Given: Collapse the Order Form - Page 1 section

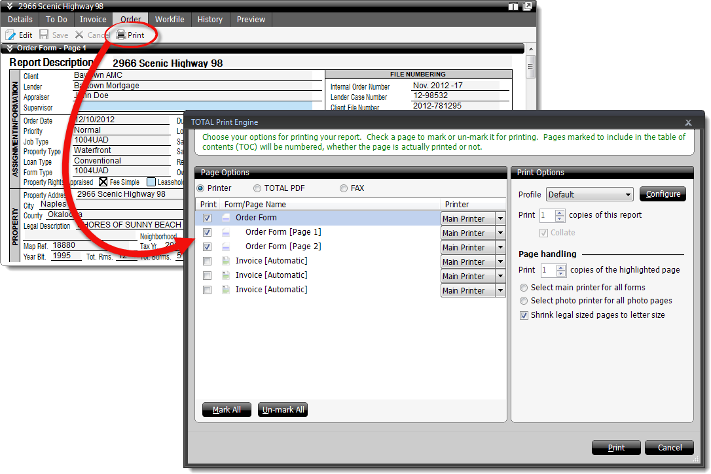Looking at the screenshot, I should point(10,48).
